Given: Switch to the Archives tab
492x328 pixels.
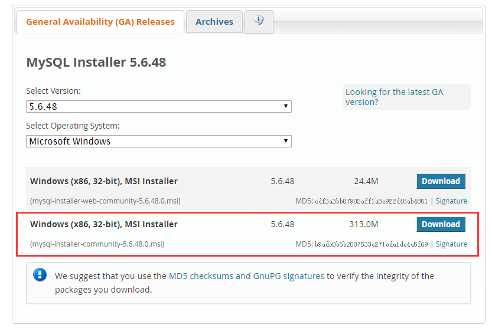Looking at the screenshot, I should 214,22.
